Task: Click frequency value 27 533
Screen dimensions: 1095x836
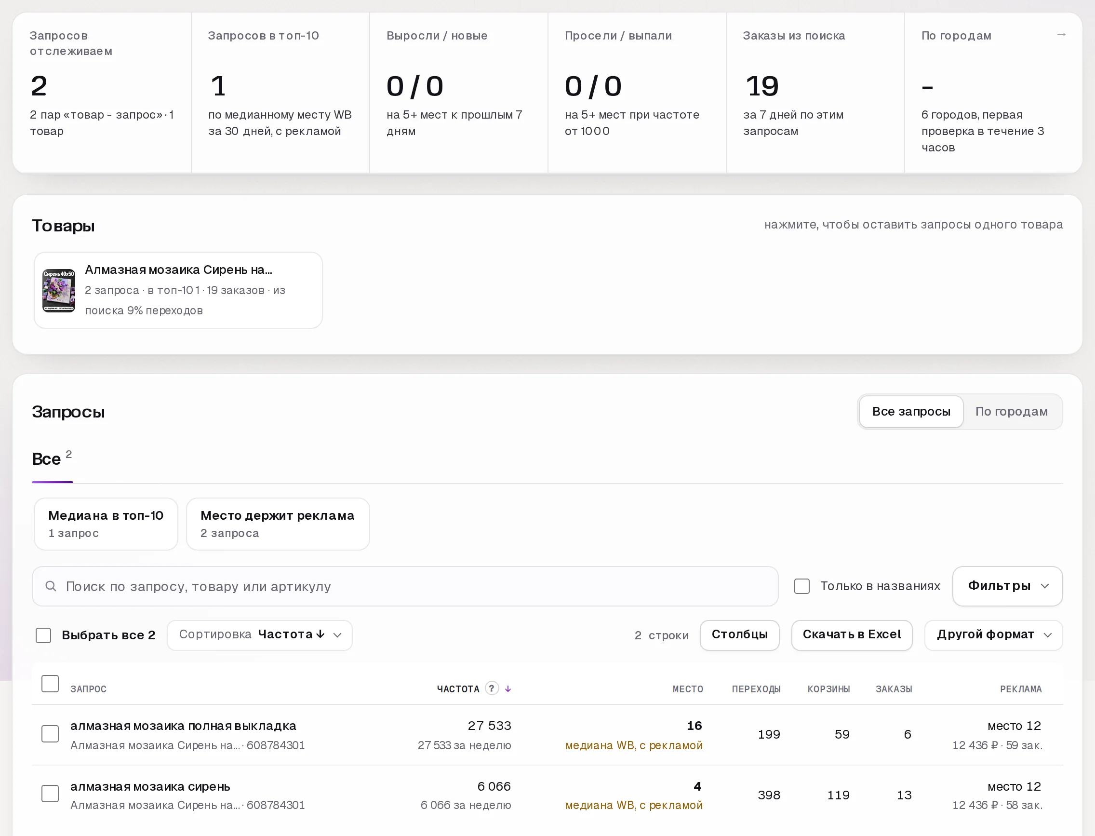Action: point(489,726)
